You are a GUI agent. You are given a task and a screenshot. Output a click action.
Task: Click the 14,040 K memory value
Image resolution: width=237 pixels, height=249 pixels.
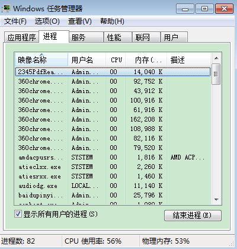click(x=148, y=72)
